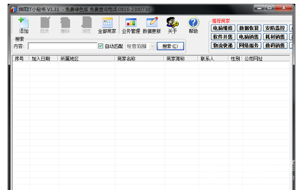Click the 电脑销售 merchant button

pos(249,37)
